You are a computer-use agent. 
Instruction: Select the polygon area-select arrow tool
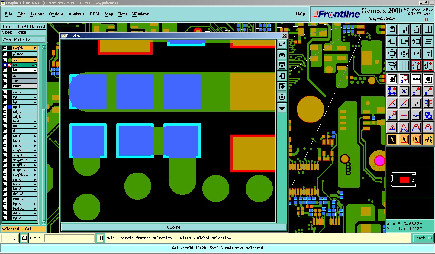click(x=416, y=139)
